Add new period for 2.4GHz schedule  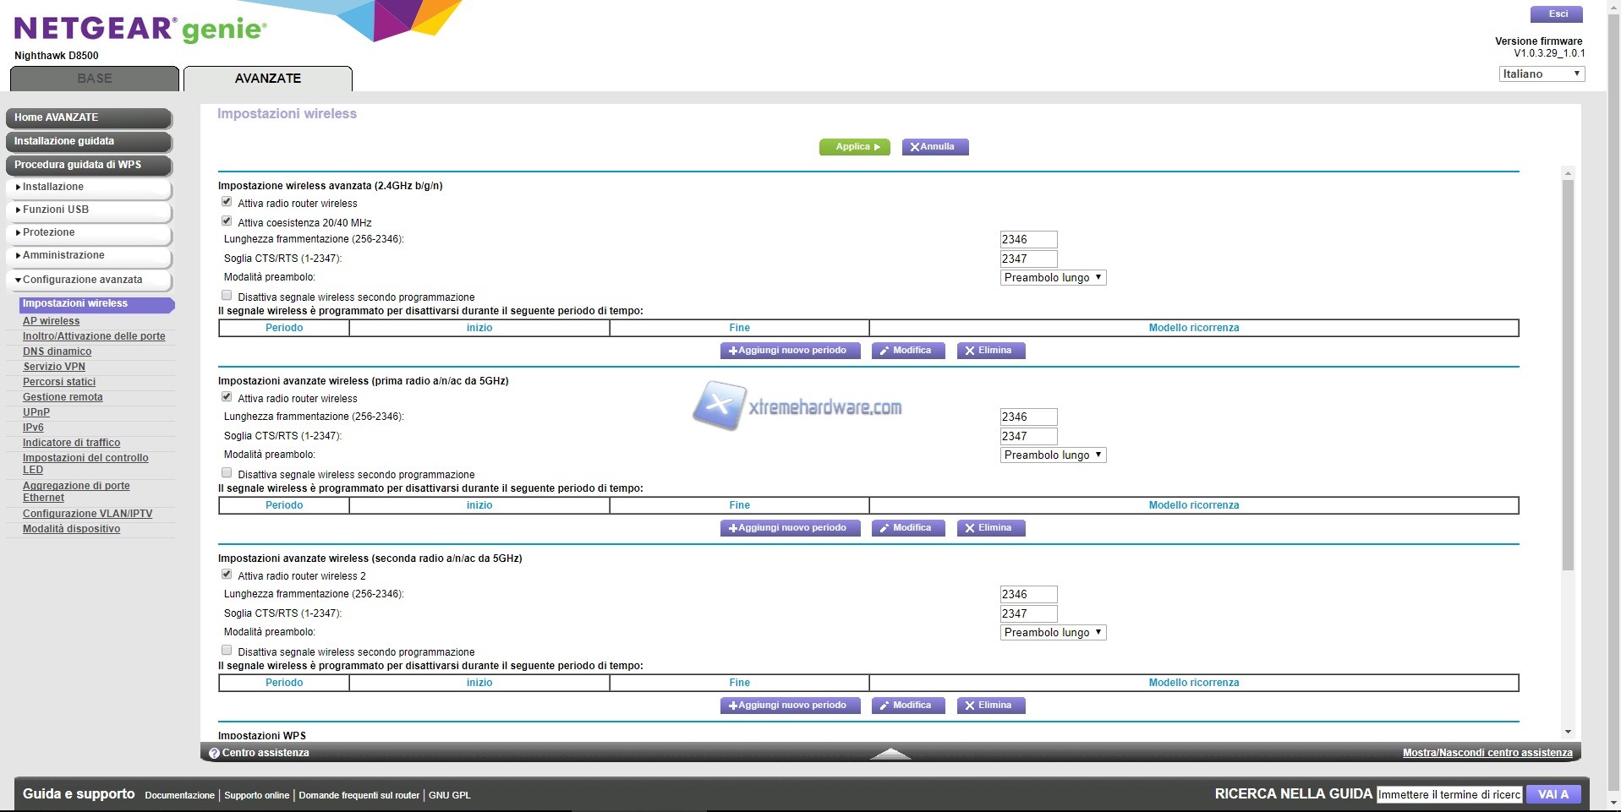coord(790,351)
